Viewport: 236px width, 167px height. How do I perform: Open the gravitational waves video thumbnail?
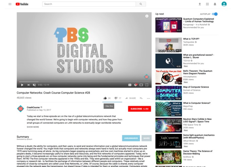(168, 61)
